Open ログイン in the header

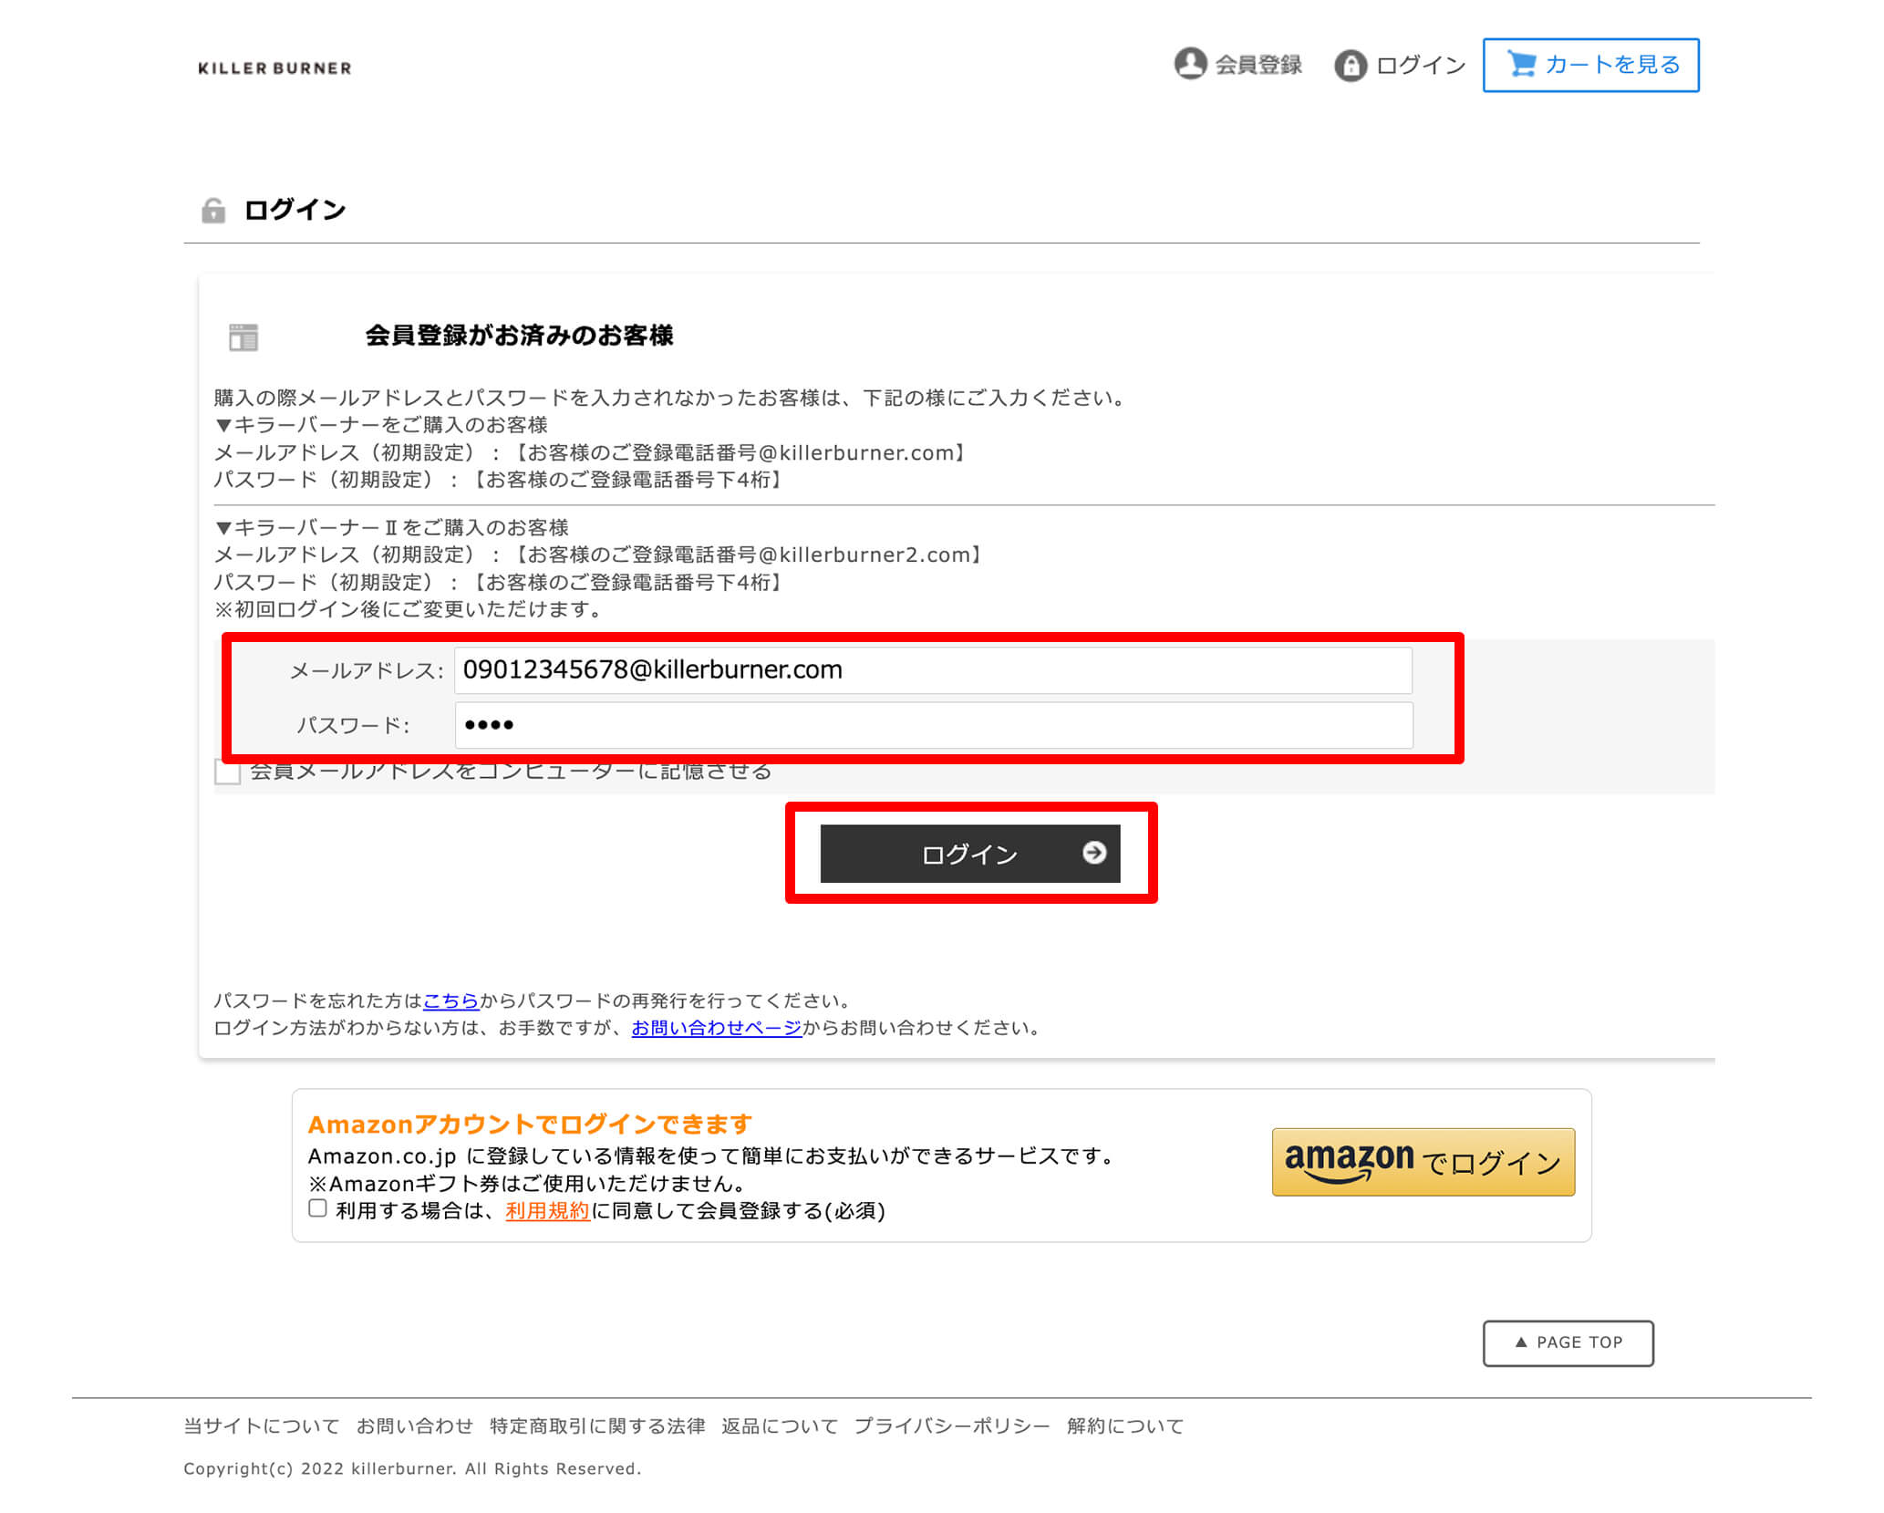[1420, 65]
